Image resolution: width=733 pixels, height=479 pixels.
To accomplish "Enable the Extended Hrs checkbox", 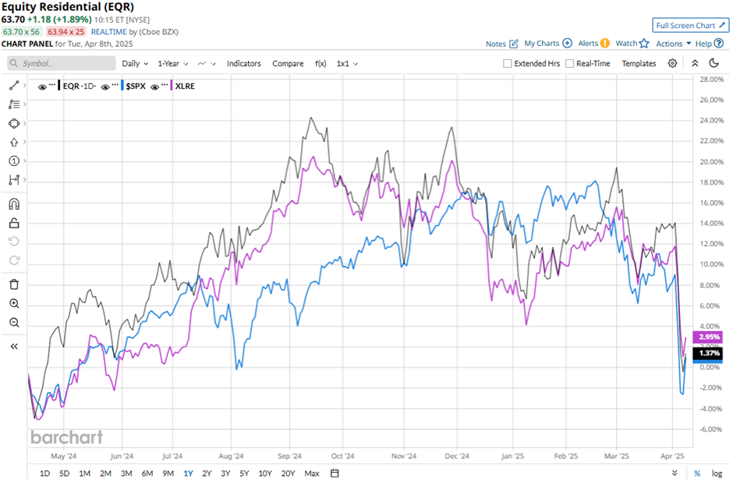I will [x=507, y=64].
